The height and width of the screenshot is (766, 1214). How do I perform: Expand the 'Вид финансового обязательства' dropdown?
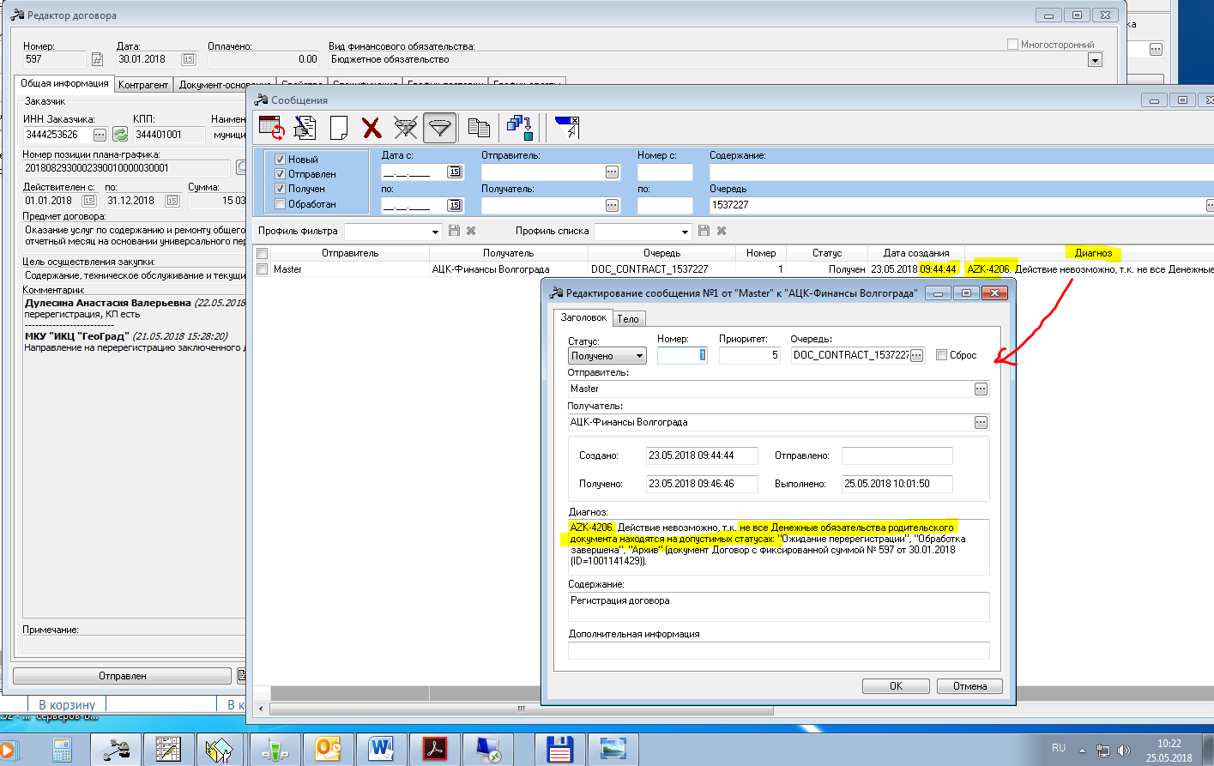click(1094, 60)
